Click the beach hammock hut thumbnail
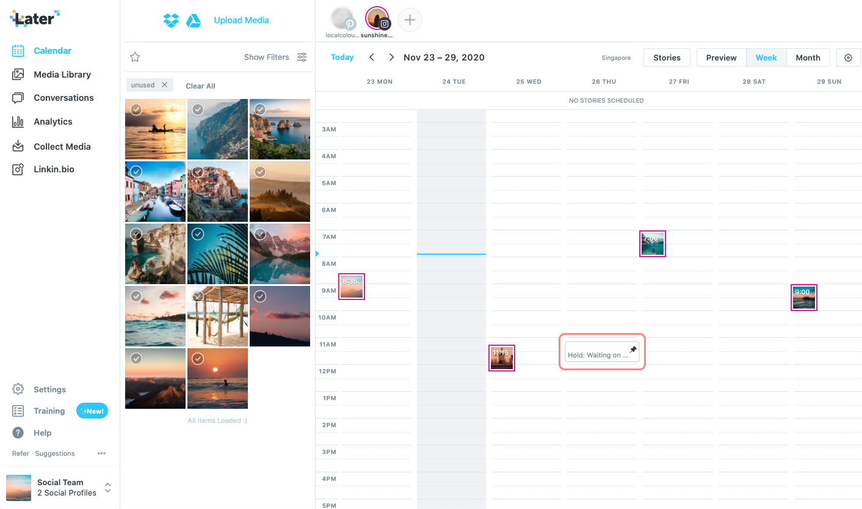The height and width of the screenshot is (509, 862). [x=217, y=316]
